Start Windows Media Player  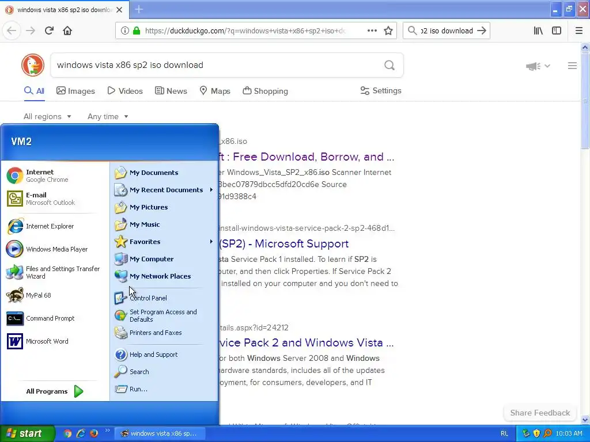[x=47, y=249]
